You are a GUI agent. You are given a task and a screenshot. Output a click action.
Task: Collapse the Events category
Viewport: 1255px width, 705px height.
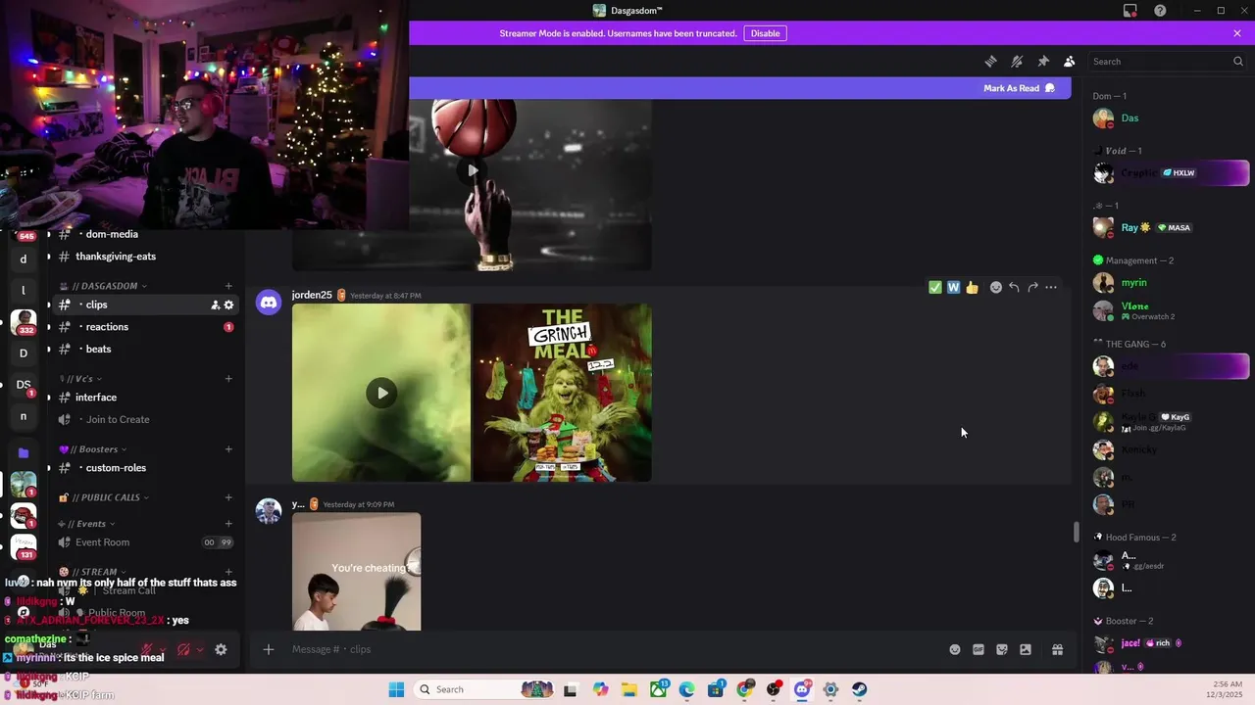pyautogui.click(x=88, y=524)
